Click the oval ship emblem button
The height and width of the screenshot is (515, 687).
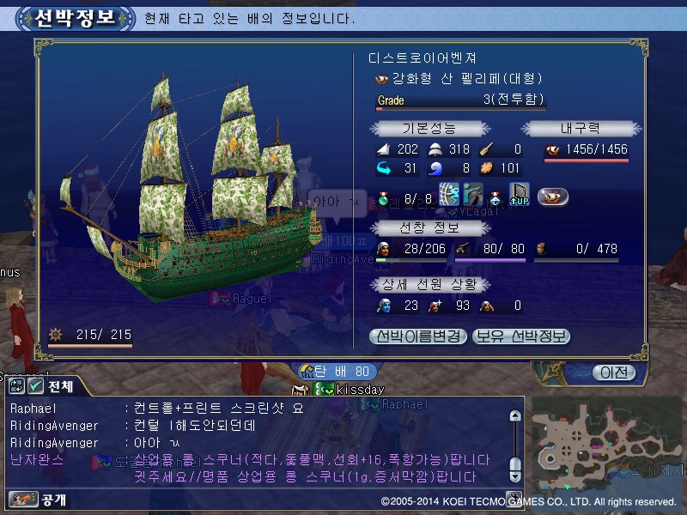coord(553,197)
